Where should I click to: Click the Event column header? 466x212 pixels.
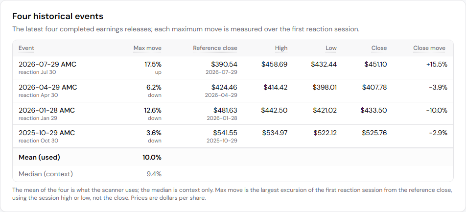click(26, 48)
